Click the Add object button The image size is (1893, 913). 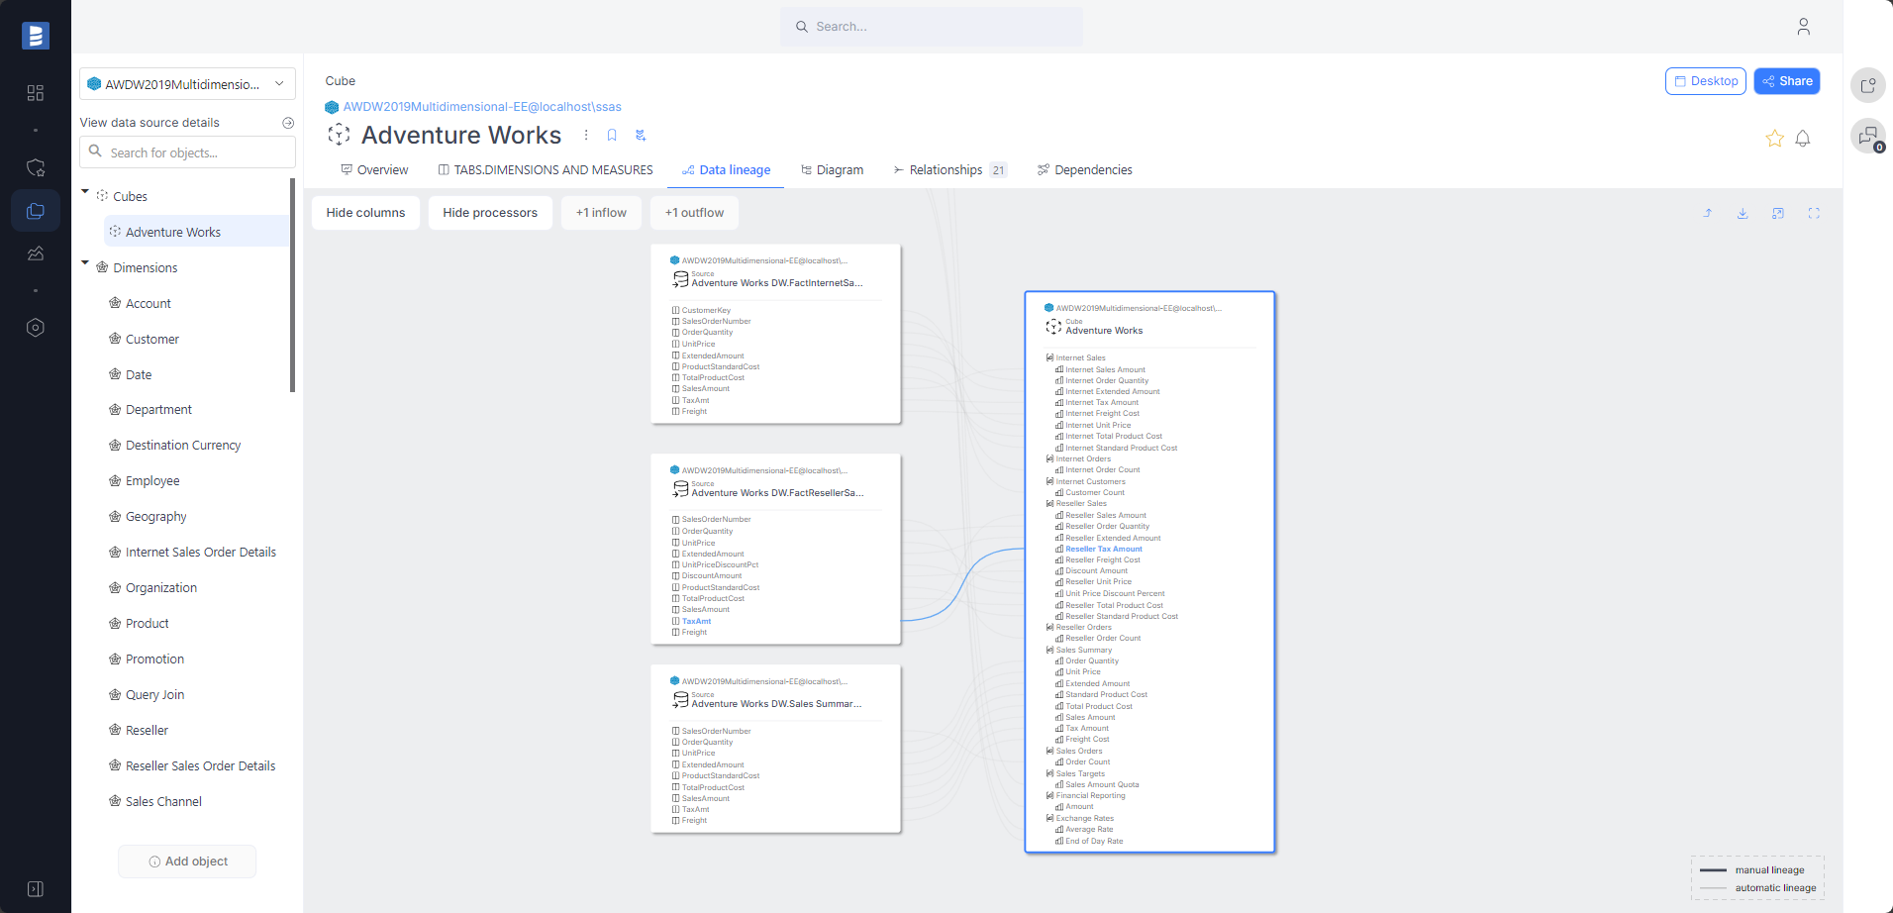click(187, 862)
